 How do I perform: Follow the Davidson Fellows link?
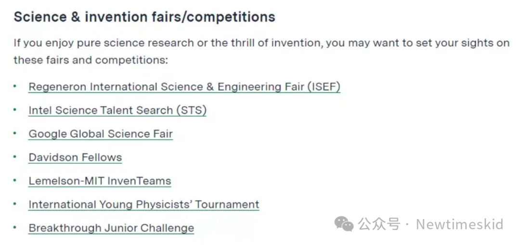click(x=75, y=158)
